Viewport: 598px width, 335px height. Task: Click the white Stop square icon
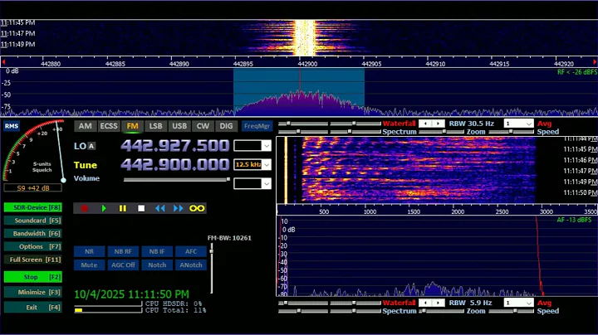tap(141, 208)
